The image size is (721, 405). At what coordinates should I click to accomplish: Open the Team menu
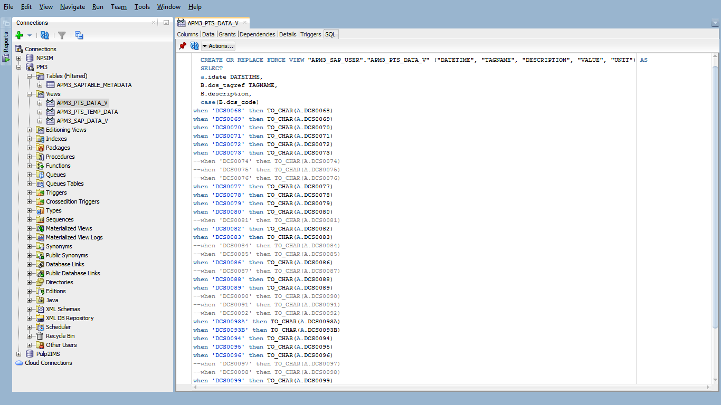click(x=119, y=7)
